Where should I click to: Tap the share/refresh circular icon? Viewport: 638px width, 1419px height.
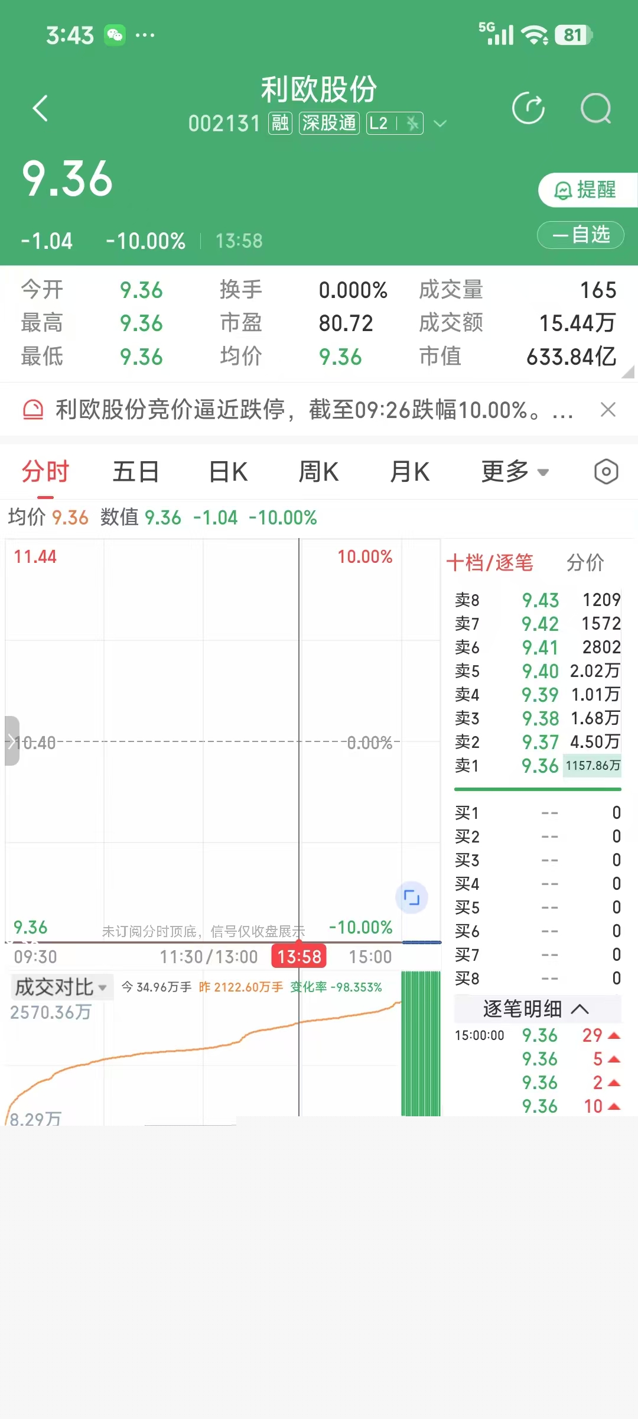(528, 109)
